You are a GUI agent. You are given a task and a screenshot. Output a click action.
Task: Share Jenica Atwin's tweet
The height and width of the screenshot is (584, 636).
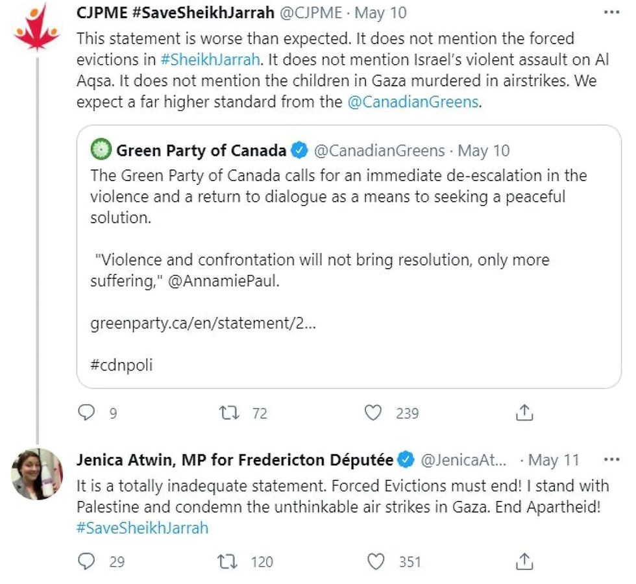524,561
